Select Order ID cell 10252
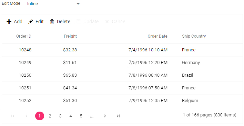 (25, 101)
